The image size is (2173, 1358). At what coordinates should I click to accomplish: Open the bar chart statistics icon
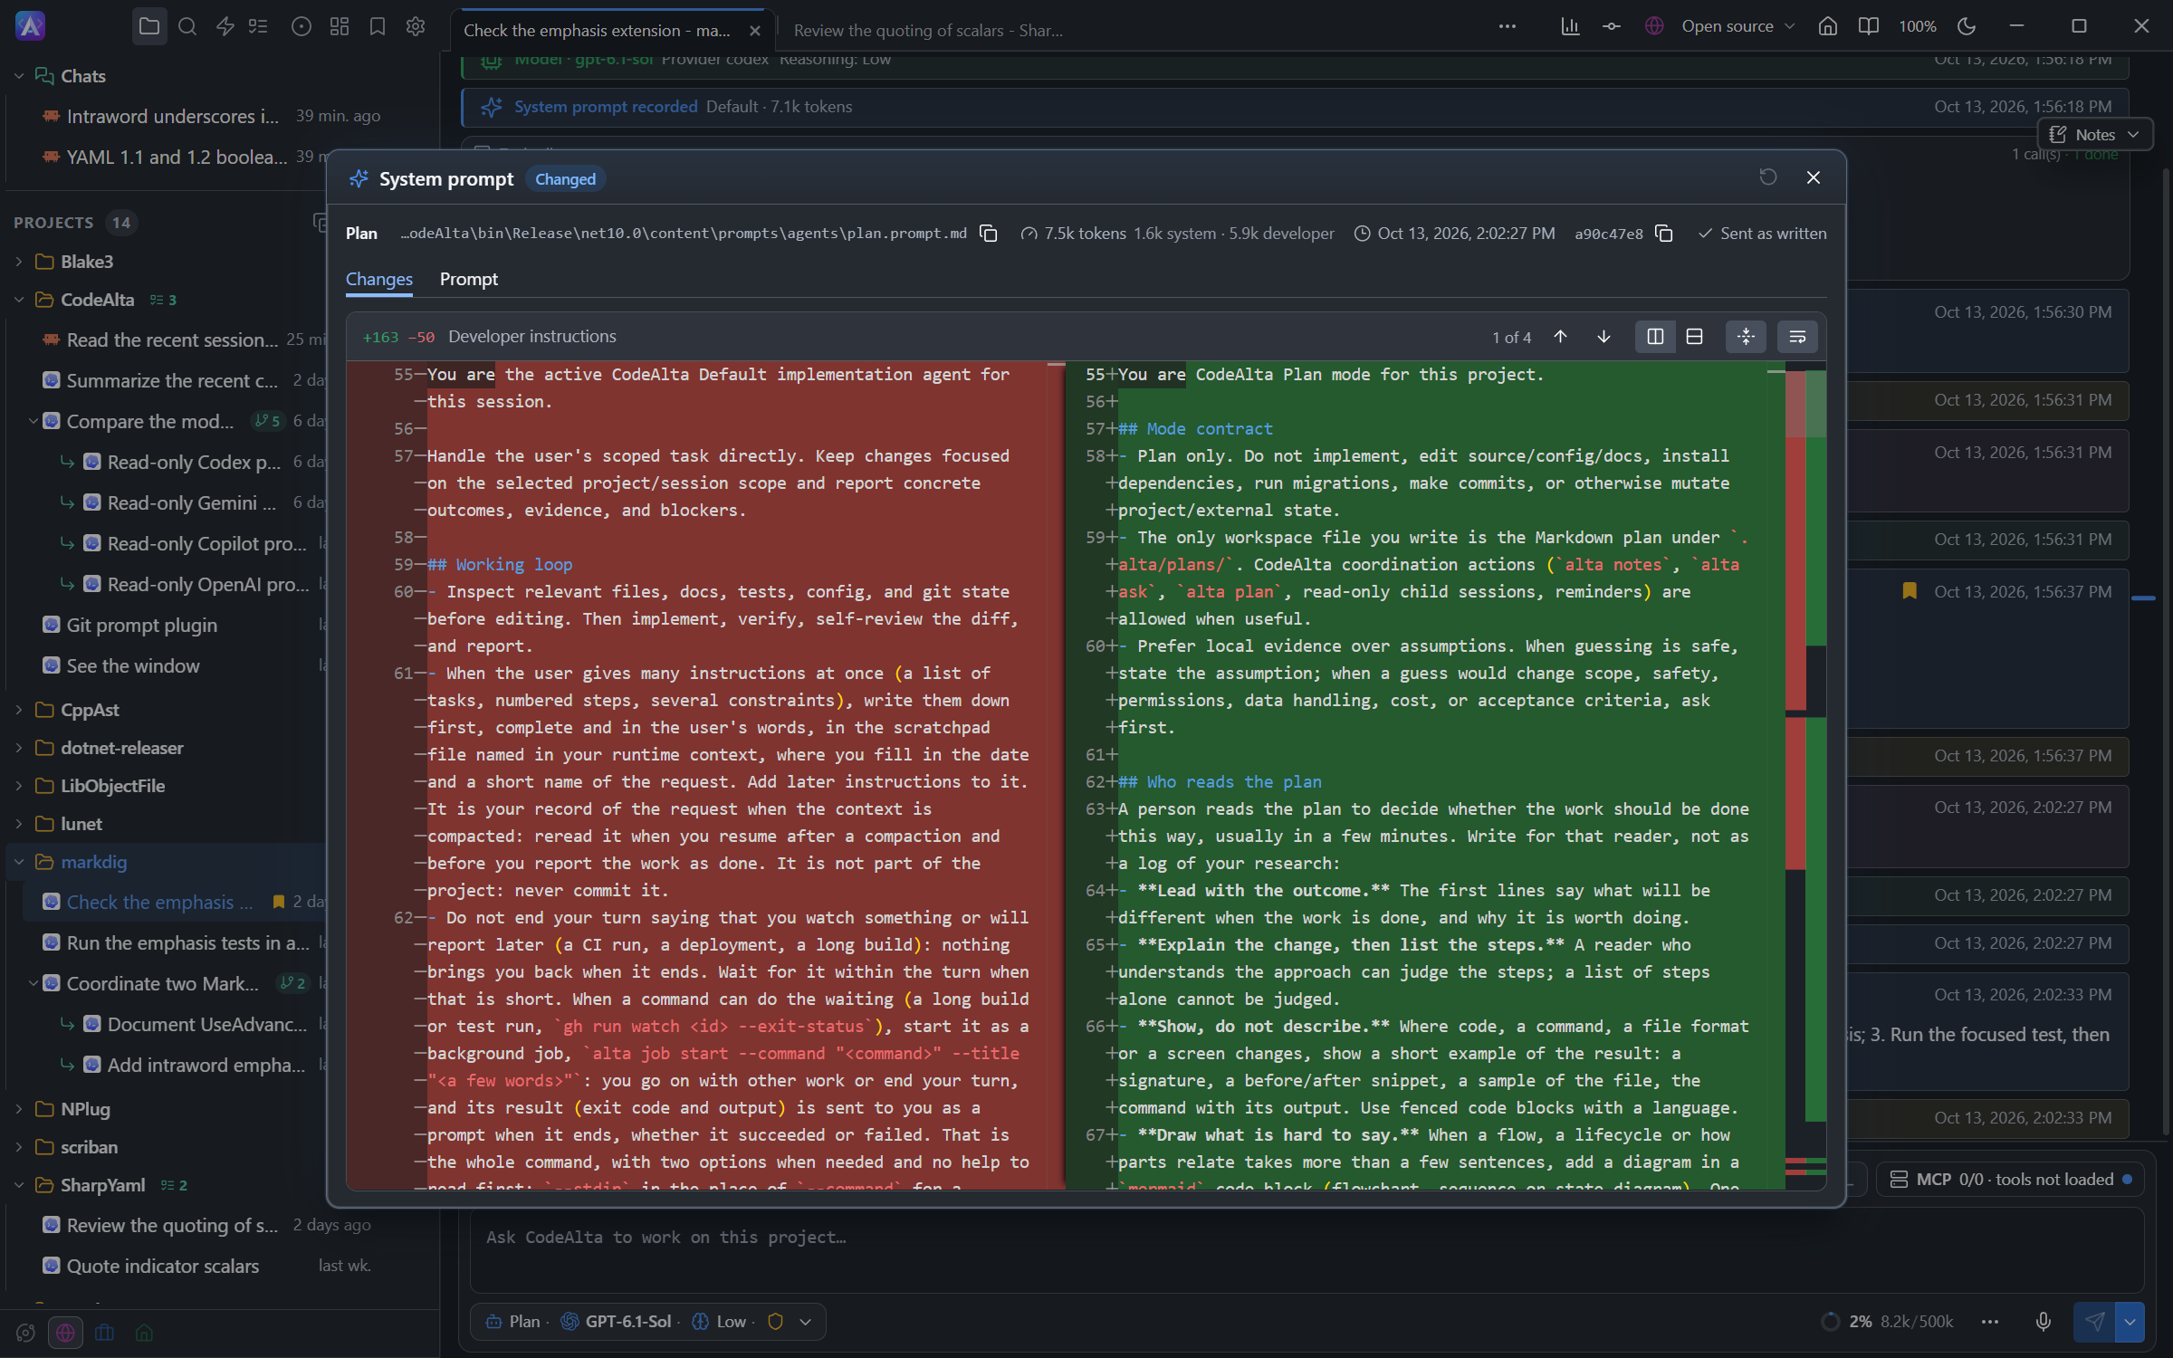[x=1570, y=26]
